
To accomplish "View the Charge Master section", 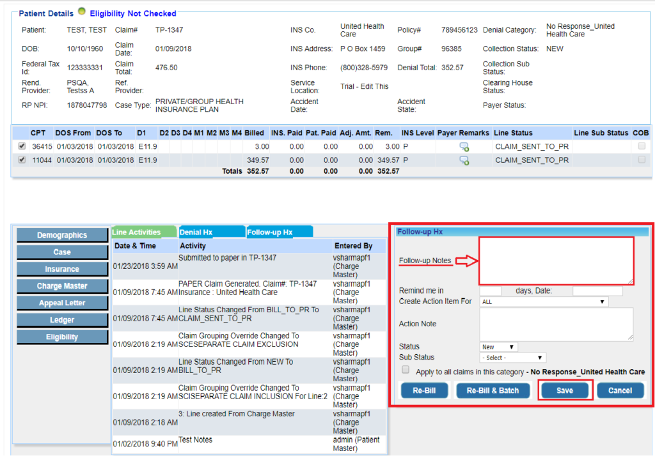I will click(61, 285).
